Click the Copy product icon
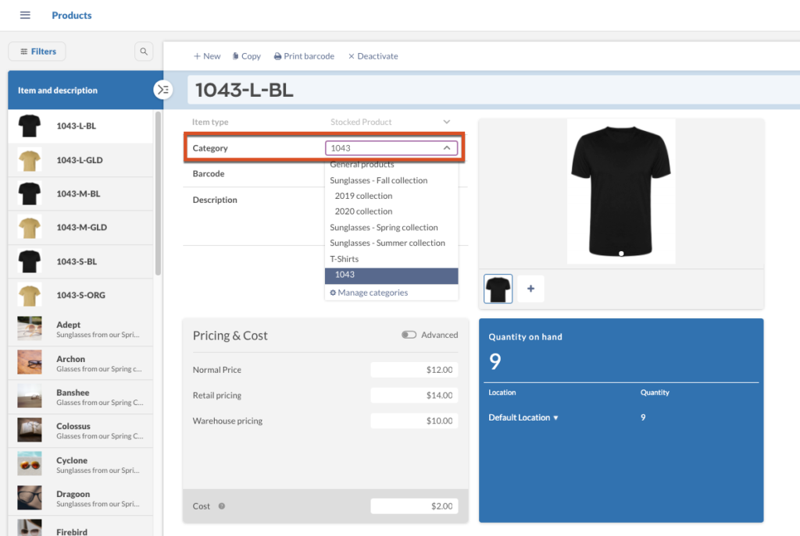This screenshot has width=800, height=536. [x=236, y=56]
